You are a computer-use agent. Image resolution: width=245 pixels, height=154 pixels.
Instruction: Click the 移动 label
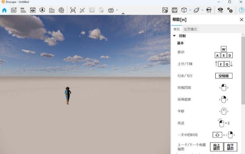(x=181, y=52)
